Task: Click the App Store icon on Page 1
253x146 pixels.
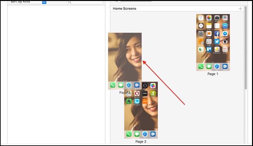Action: point(225,26)
